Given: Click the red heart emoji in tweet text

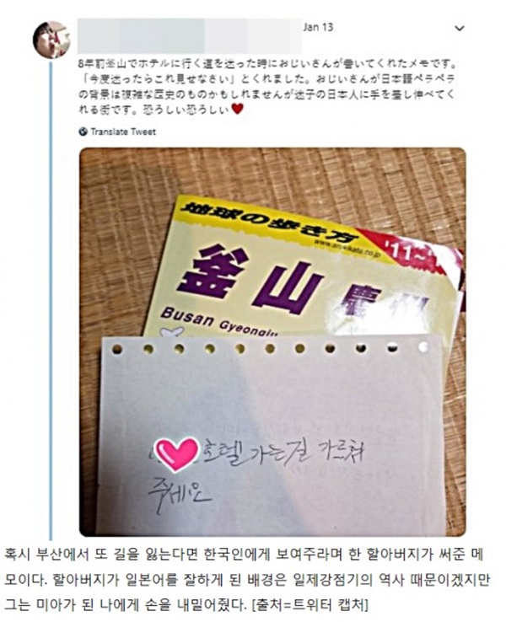Looking at the screenshot, I should (x=237, y=109).
